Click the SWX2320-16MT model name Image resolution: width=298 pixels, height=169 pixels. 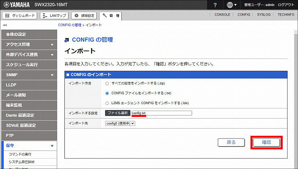point(51,5)
